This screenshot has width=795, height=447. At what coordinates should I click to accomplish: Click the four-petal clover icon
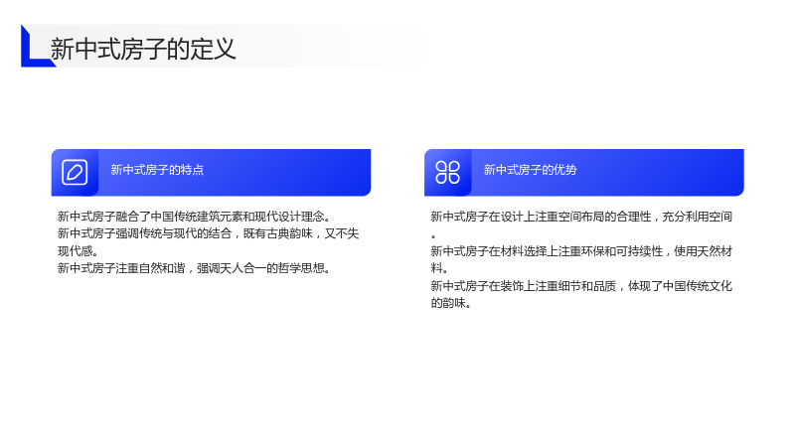coord(448,172)
